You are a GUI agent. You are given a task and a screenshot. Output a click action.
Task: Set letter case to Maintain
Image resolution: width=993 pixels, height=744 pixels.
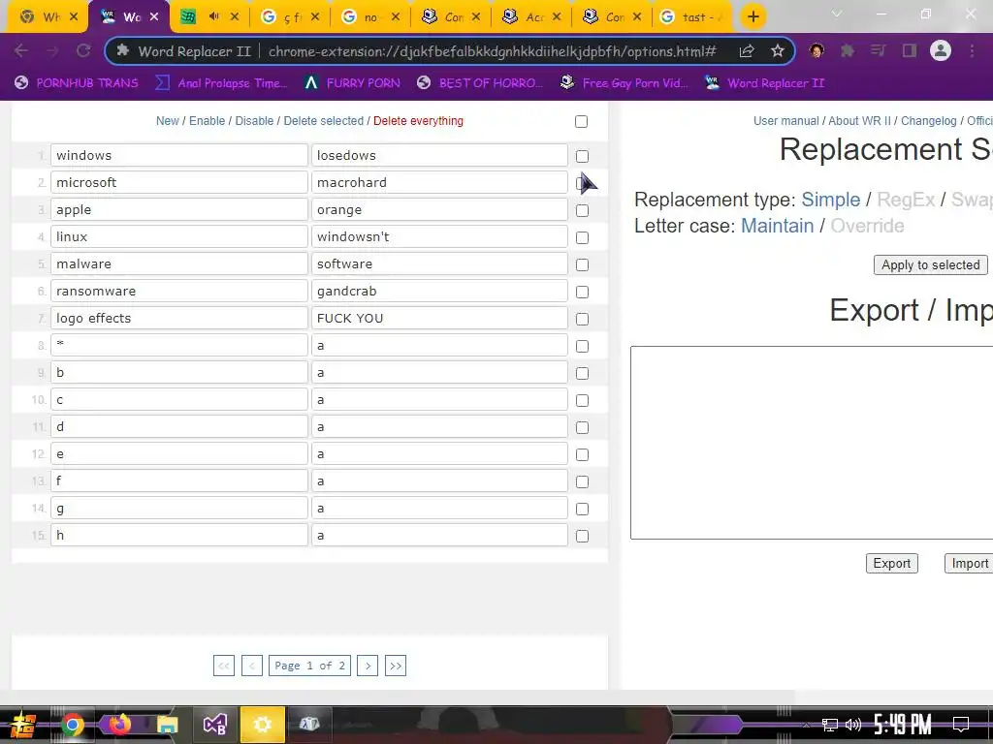777,226
